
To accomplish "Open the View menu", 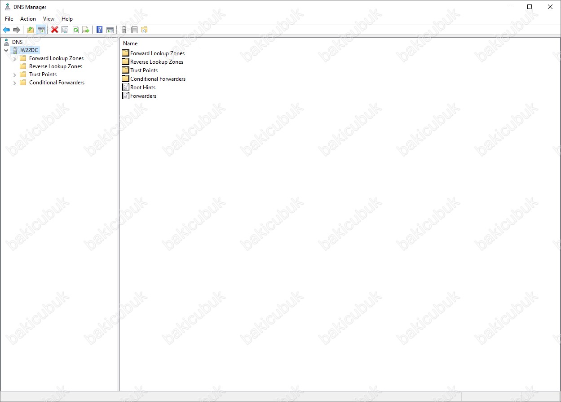I will 49,19.
